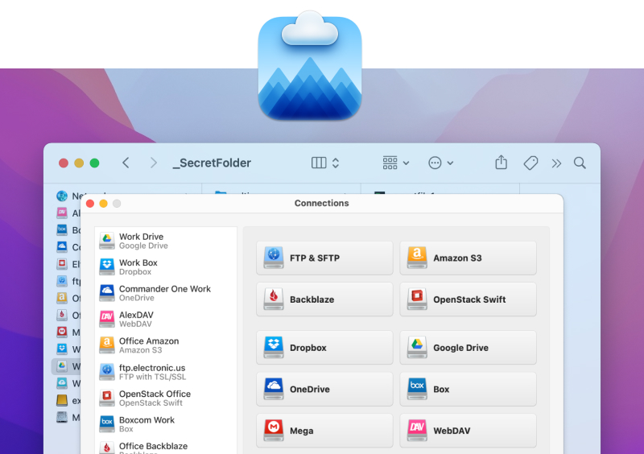Close the Connections window
644x454 pixels.
90,204
